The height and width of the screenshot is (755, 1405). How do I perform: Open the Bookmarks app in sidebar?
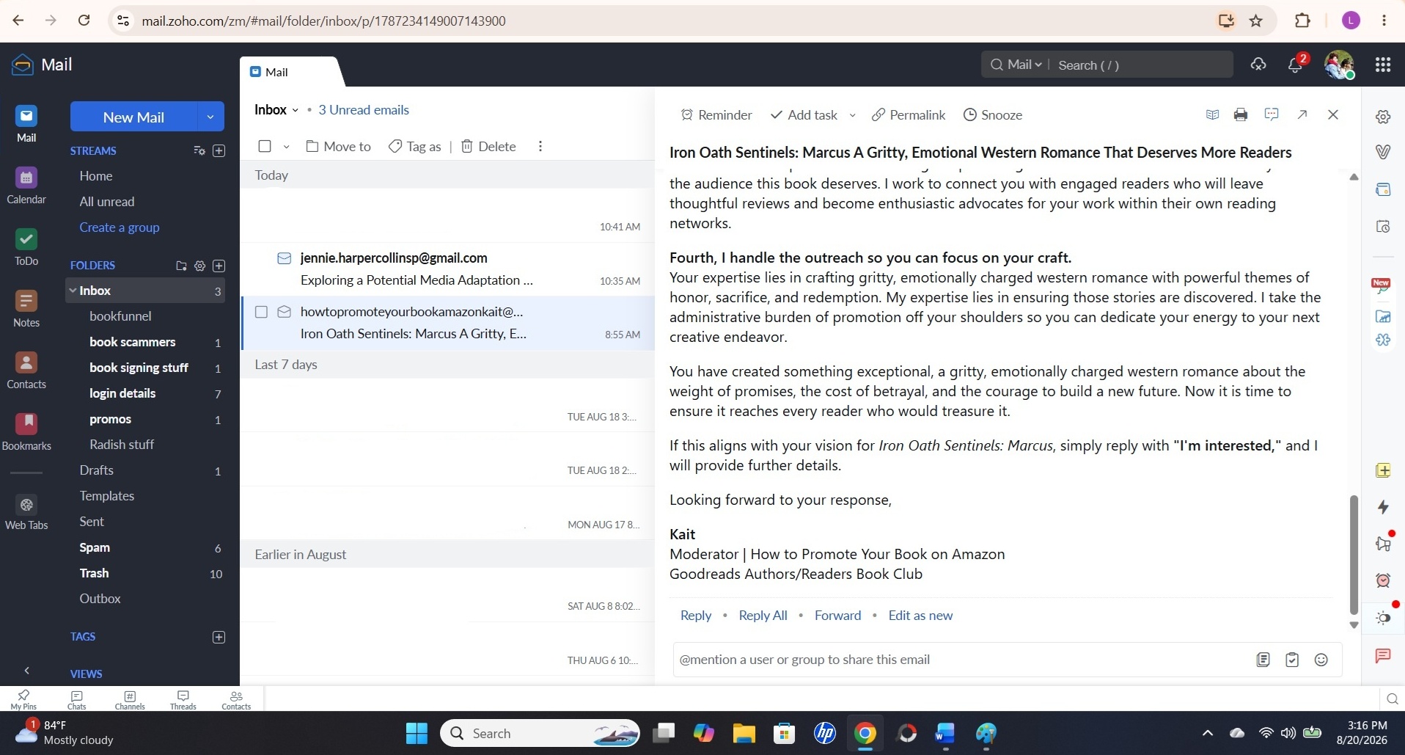tap(26, 431)
